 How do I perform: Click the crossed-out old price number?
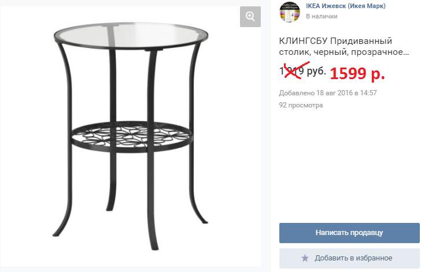pos(291,71)
